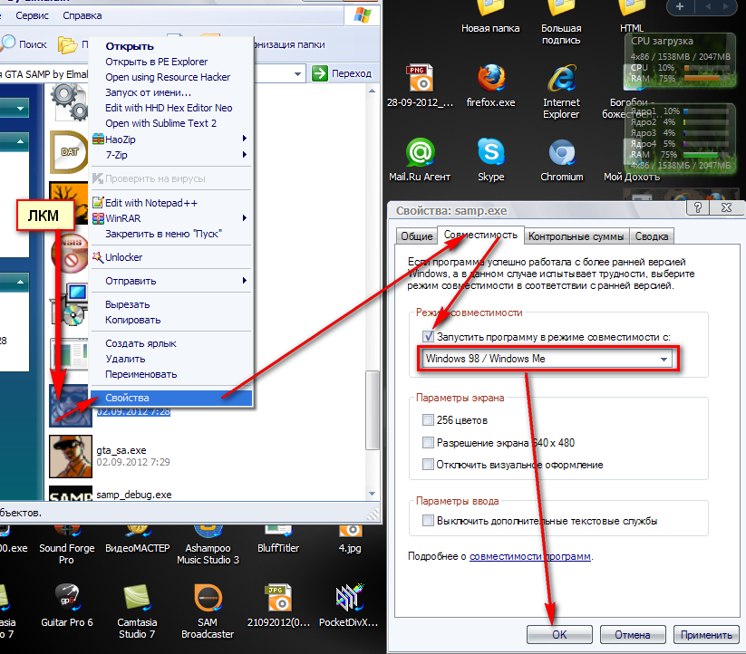Toggle compatibility mode checkbox
Image resolution: width=746 pixels, height=654 pixels.
pos(428,336)
